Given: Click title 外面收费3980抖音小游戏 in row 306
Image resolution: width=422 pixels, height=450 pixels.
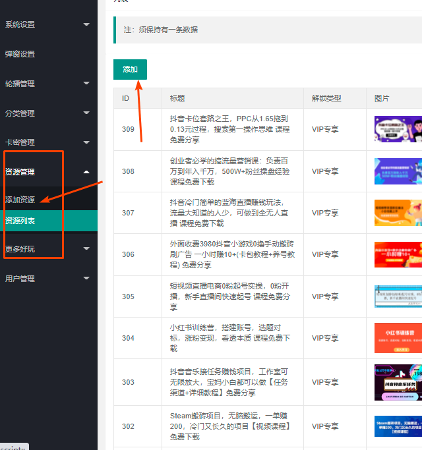Looking at the screenshot, I should click(232, 254).
